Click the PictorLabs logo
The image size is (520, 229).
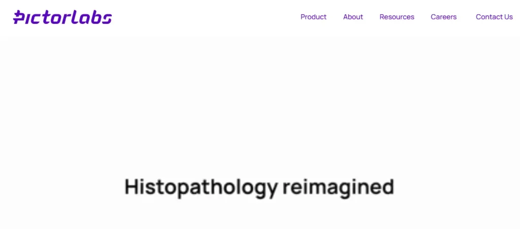(62, 17)
